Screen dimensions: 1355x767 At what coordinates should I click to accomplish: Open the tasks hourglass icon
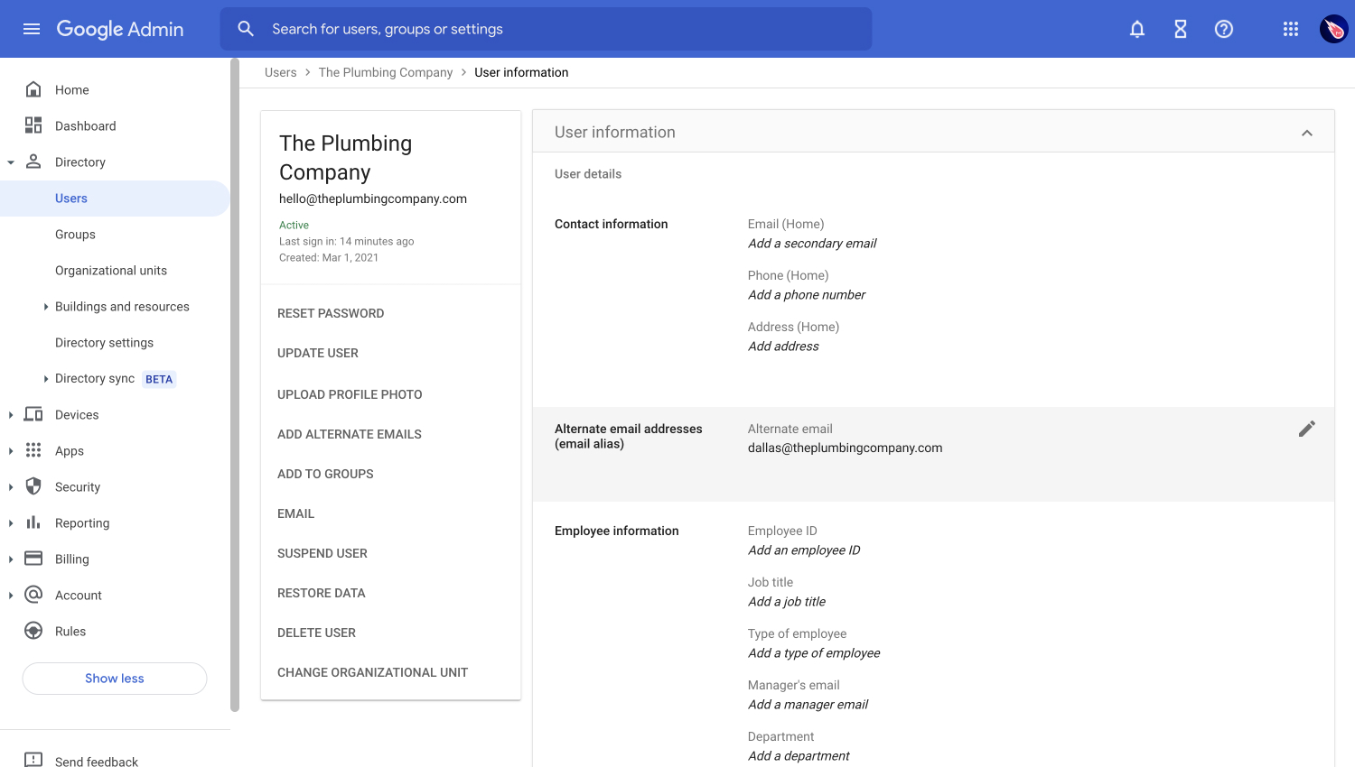[x=1181, y=29]
